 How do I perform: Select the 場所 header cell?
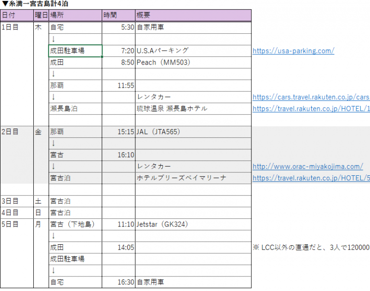tap(75, 15)
